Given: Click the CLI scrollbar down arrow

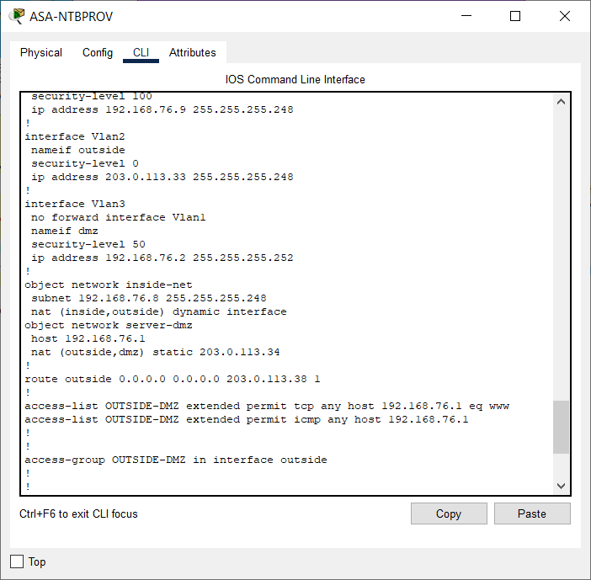Looking at the screenshot, I should pos(562,486).
